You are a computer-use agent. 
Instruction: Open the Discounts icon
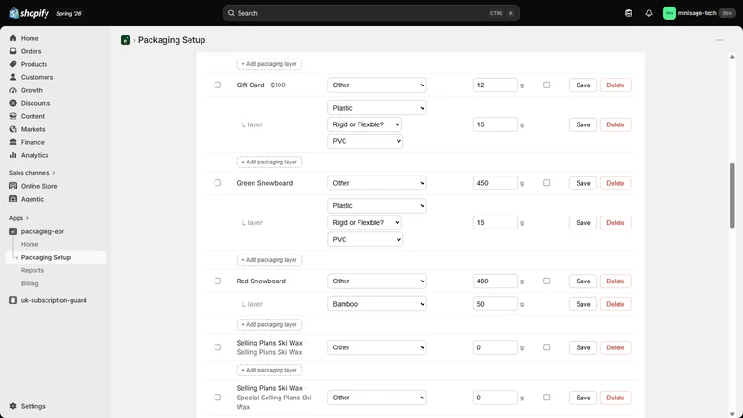(13, 103)
